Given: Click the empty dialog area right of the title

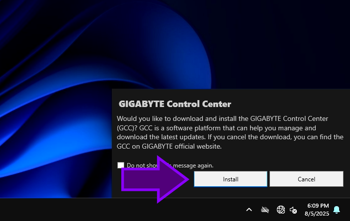Looking at the screenshot, I should tap(288, 104).
